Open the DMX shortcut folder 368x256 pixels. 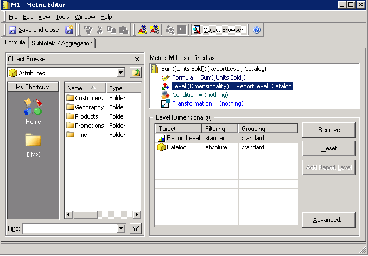(33, 146)
